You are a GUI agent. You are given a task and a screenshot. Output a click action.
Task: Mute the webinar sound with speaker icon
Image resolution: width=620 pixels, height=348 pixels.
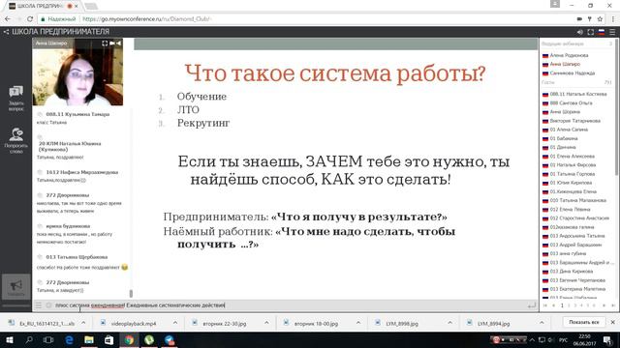point(579,32)
